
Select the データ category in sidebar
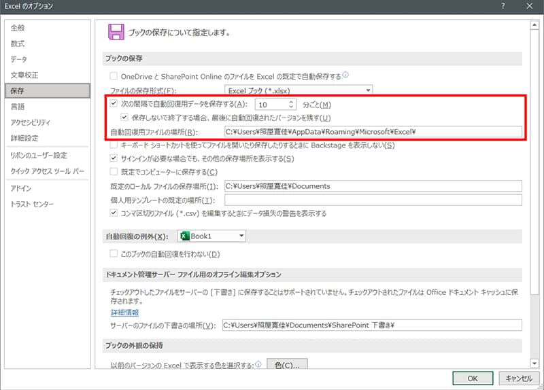[19, 59]
